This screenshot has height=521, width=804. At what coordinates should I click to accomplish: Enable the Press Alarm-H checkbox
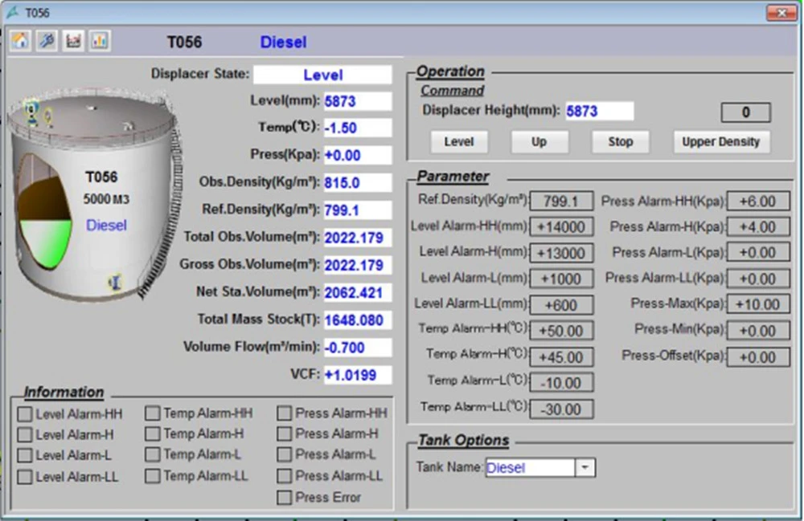coord(284,434)
